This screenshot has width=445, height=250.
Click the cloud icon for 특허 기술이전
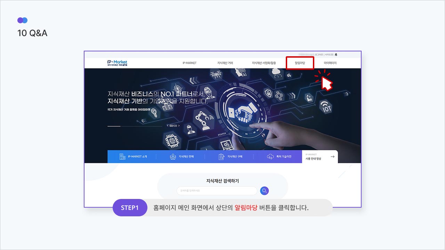pos(270,157)
